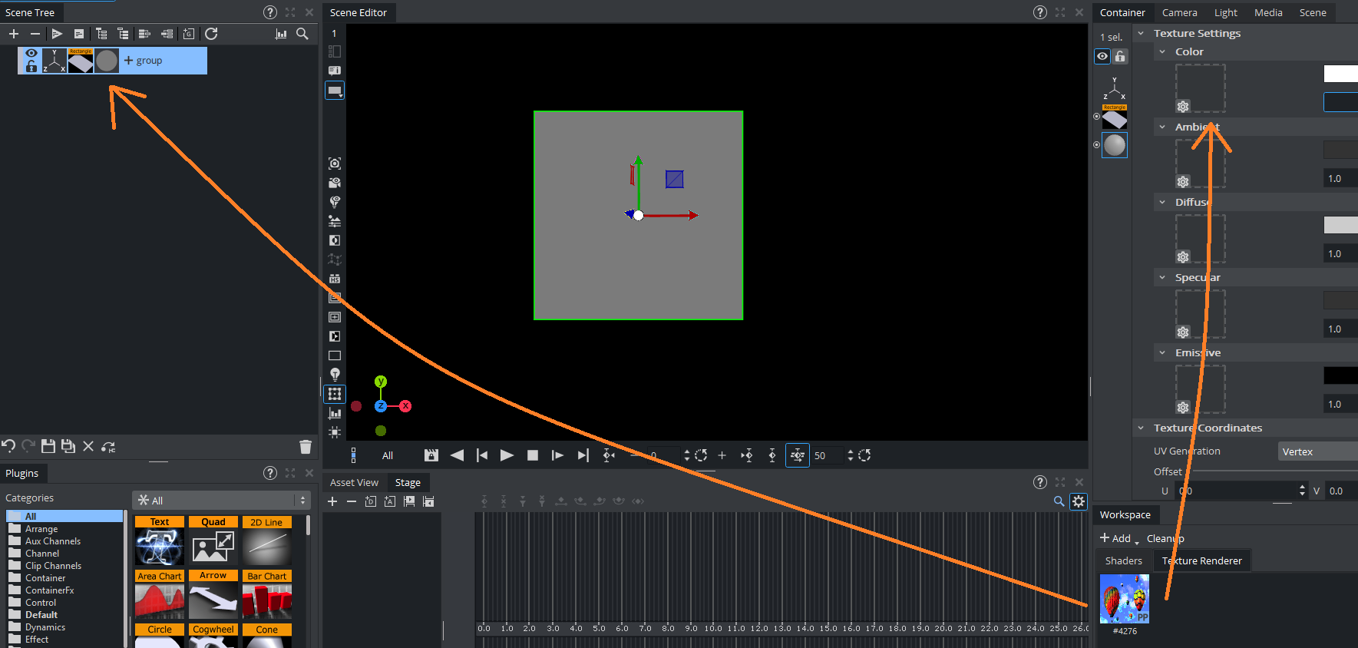Click the texture gear icon under Color
1358x648 pixels.
pos(1183,107)
